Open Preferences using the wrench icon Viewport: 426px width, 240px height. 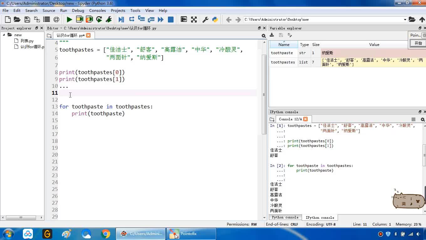click(205, 19)
